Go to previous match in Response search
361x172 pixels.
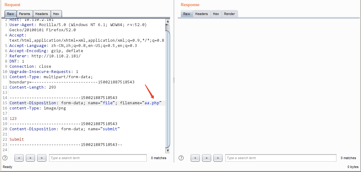[x=195, y=158]
